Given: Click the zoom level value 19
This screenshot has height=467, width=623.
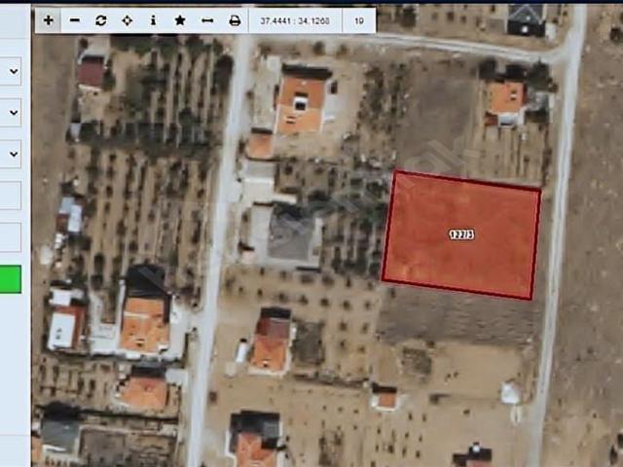Looking at the screenshot, I should coord(359,20).
